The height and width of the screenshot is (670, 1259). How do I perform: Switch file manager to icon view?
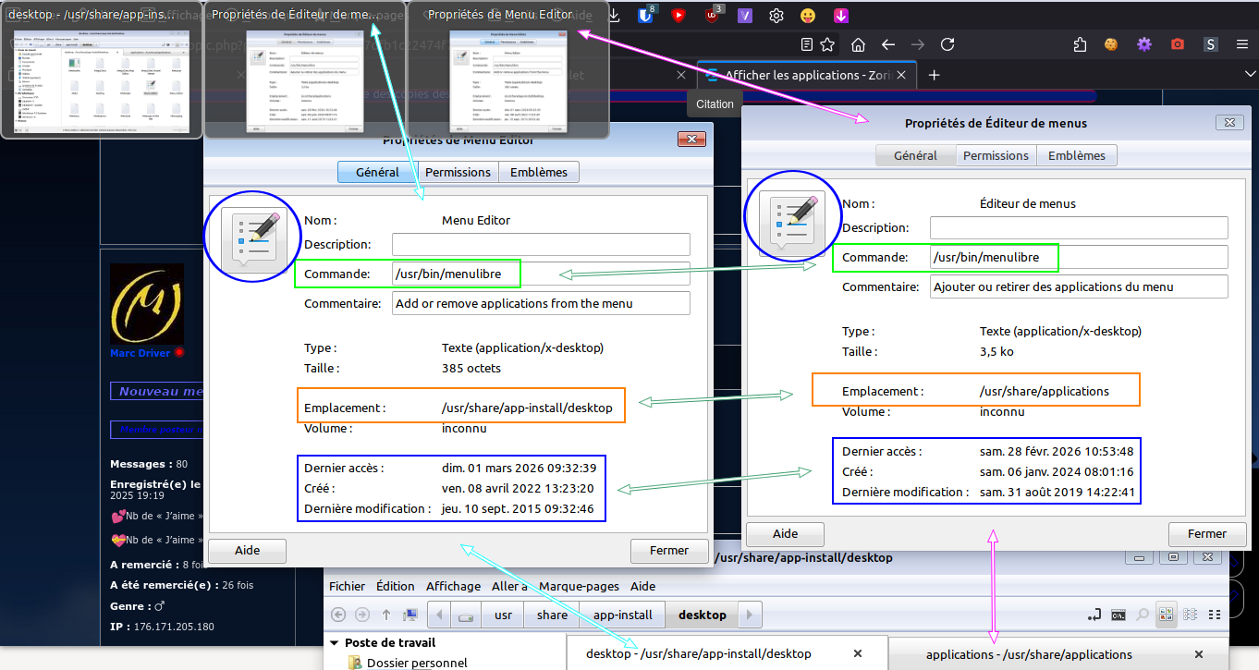coord(1167,614)
